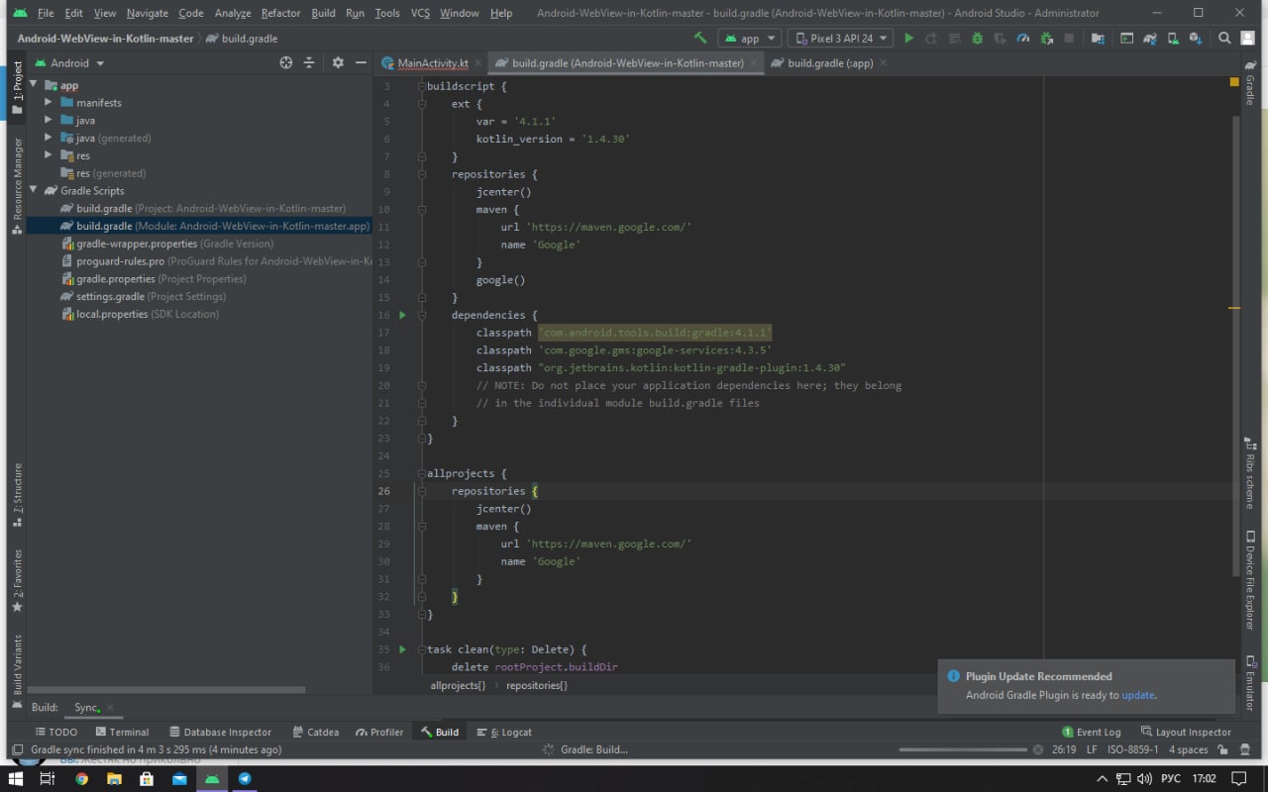Open Project panel gear settings

click(338, 62)
